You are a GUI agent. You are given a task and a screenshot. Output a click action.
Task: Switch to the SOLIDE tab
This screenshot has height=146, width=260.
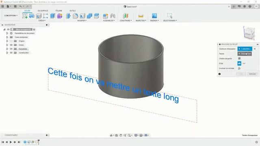27,11
